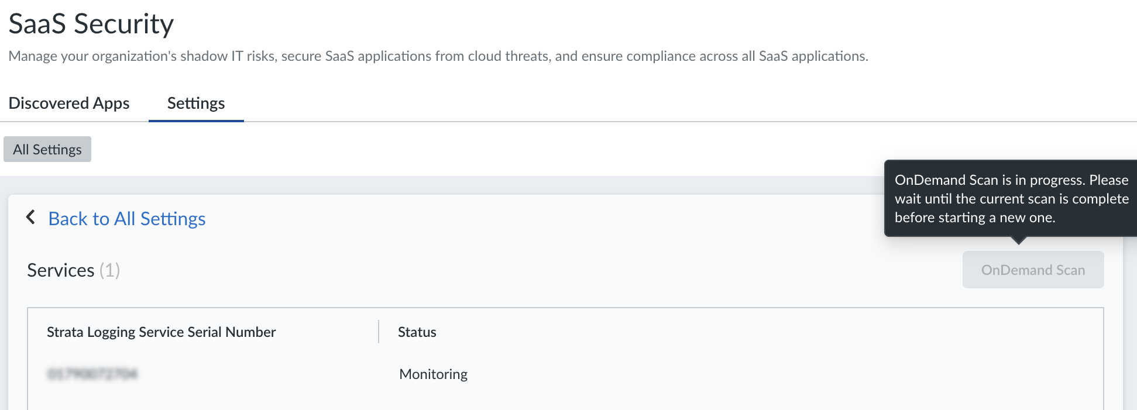This screenshot has width=1137, height=410.
Task: Click the back chevron arrow icon
Action: (31, 218)
